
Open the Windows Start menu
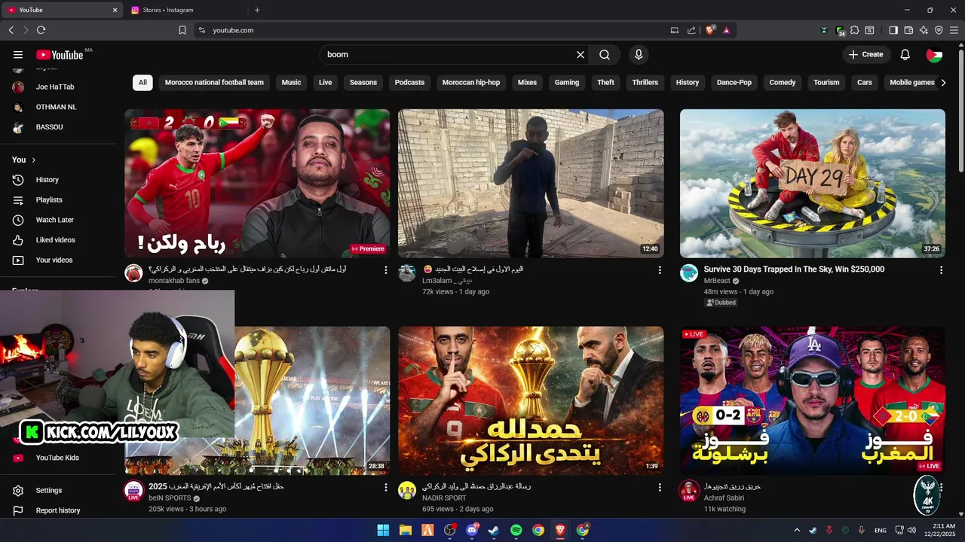(383, 530)
